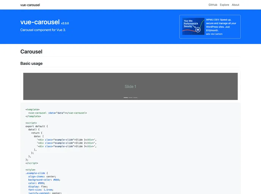Screen dimensions: 261x194
Task: Select the first carousel indicator dash
Action: [126, 98]
